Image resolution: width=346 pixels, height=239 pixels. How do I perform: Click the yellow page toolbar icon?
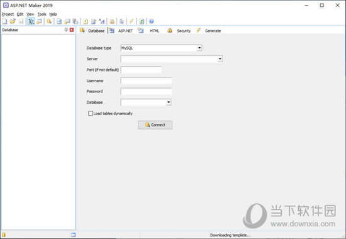pyautogui.click(x=86, y=21)
